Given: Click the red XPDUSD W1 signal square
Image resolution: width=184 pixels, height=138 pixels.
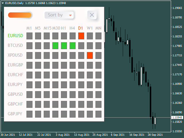Looking at the screenshot, I should click(90, 55).
